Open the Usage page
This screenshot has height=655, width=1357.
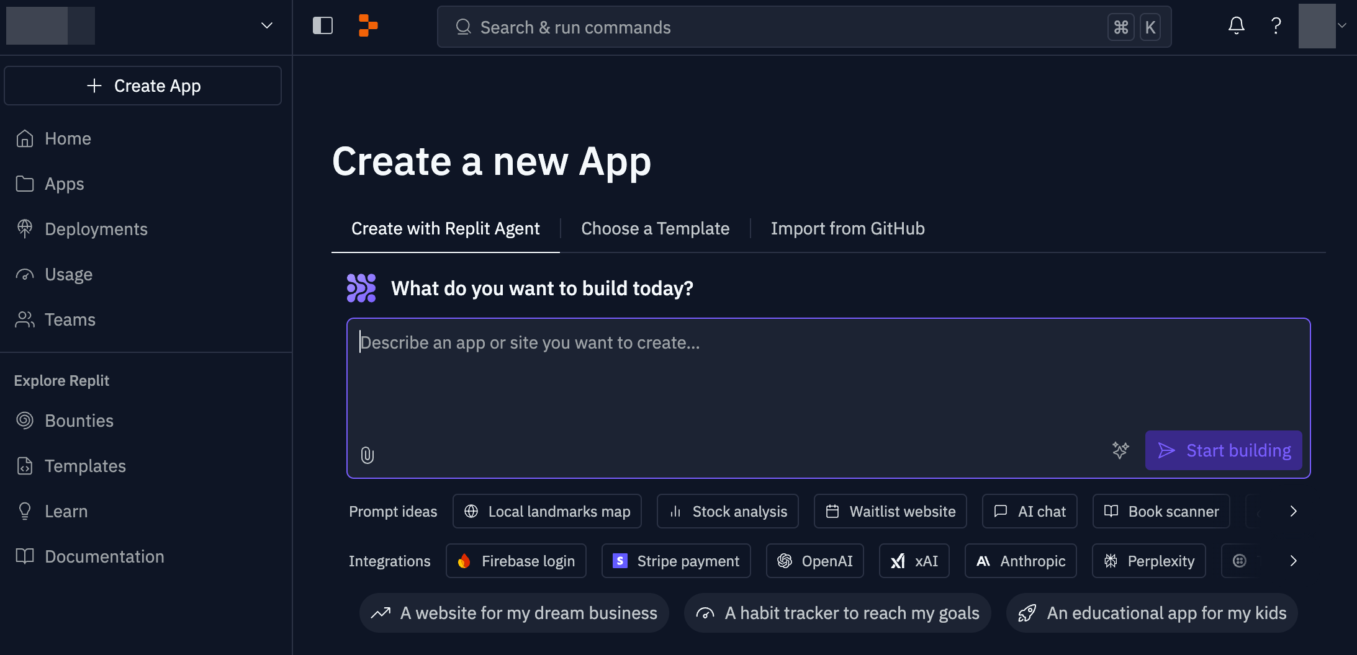tap(68, 274)
